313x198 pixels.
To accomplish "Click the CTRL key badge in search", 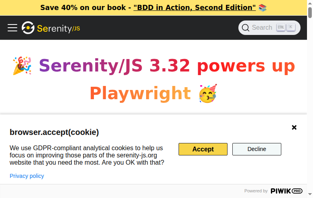I will click(281, 27).
